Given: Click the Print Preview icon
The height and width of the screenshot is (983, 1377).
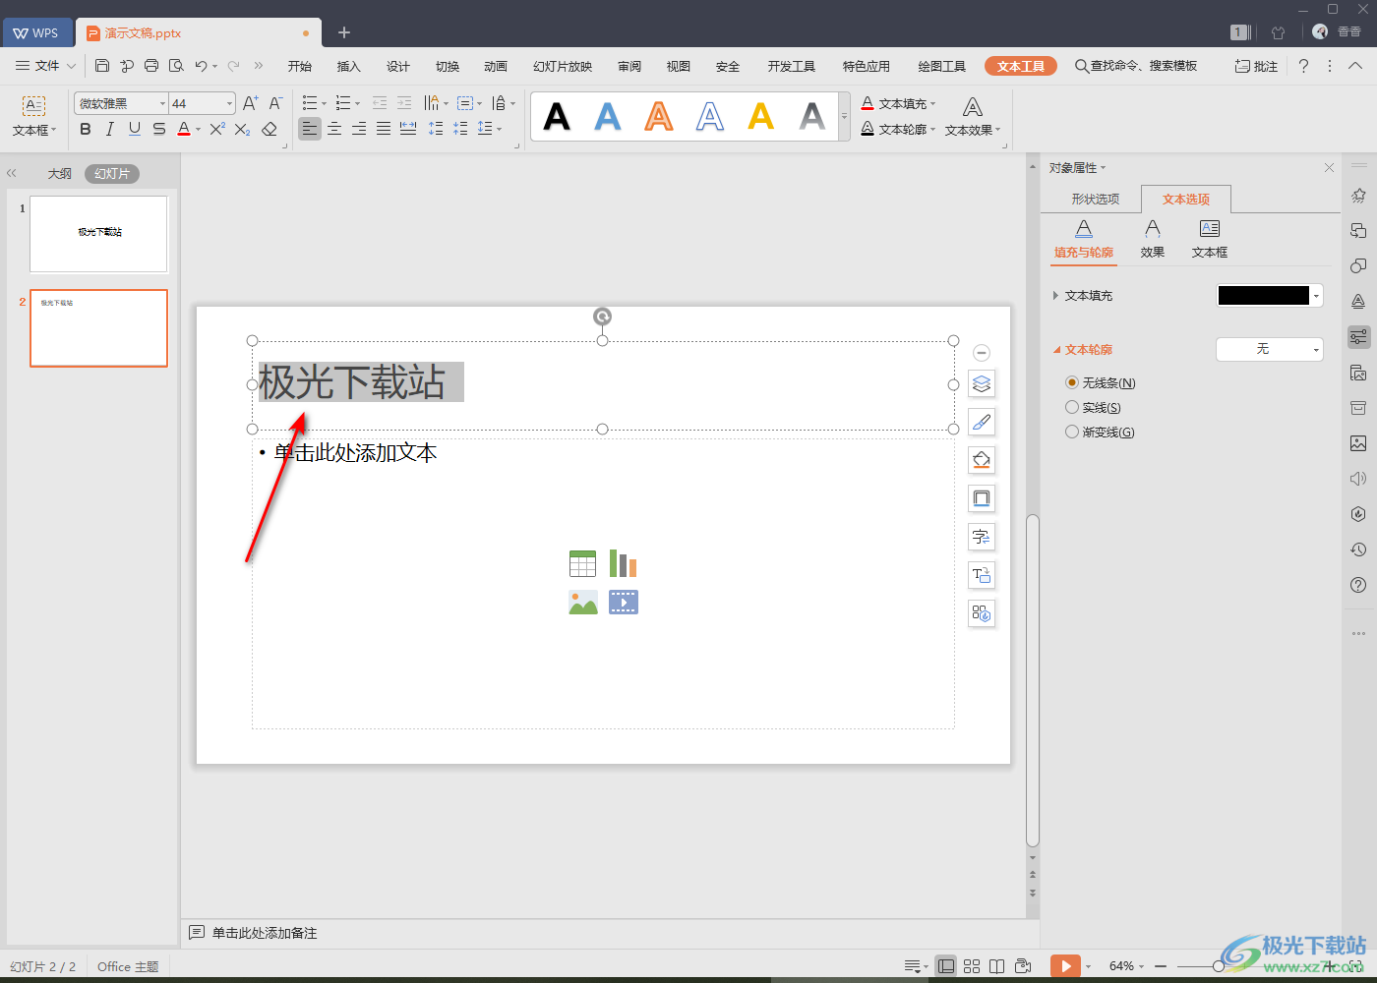Looking at the screenshot, I should coord(176,66).
